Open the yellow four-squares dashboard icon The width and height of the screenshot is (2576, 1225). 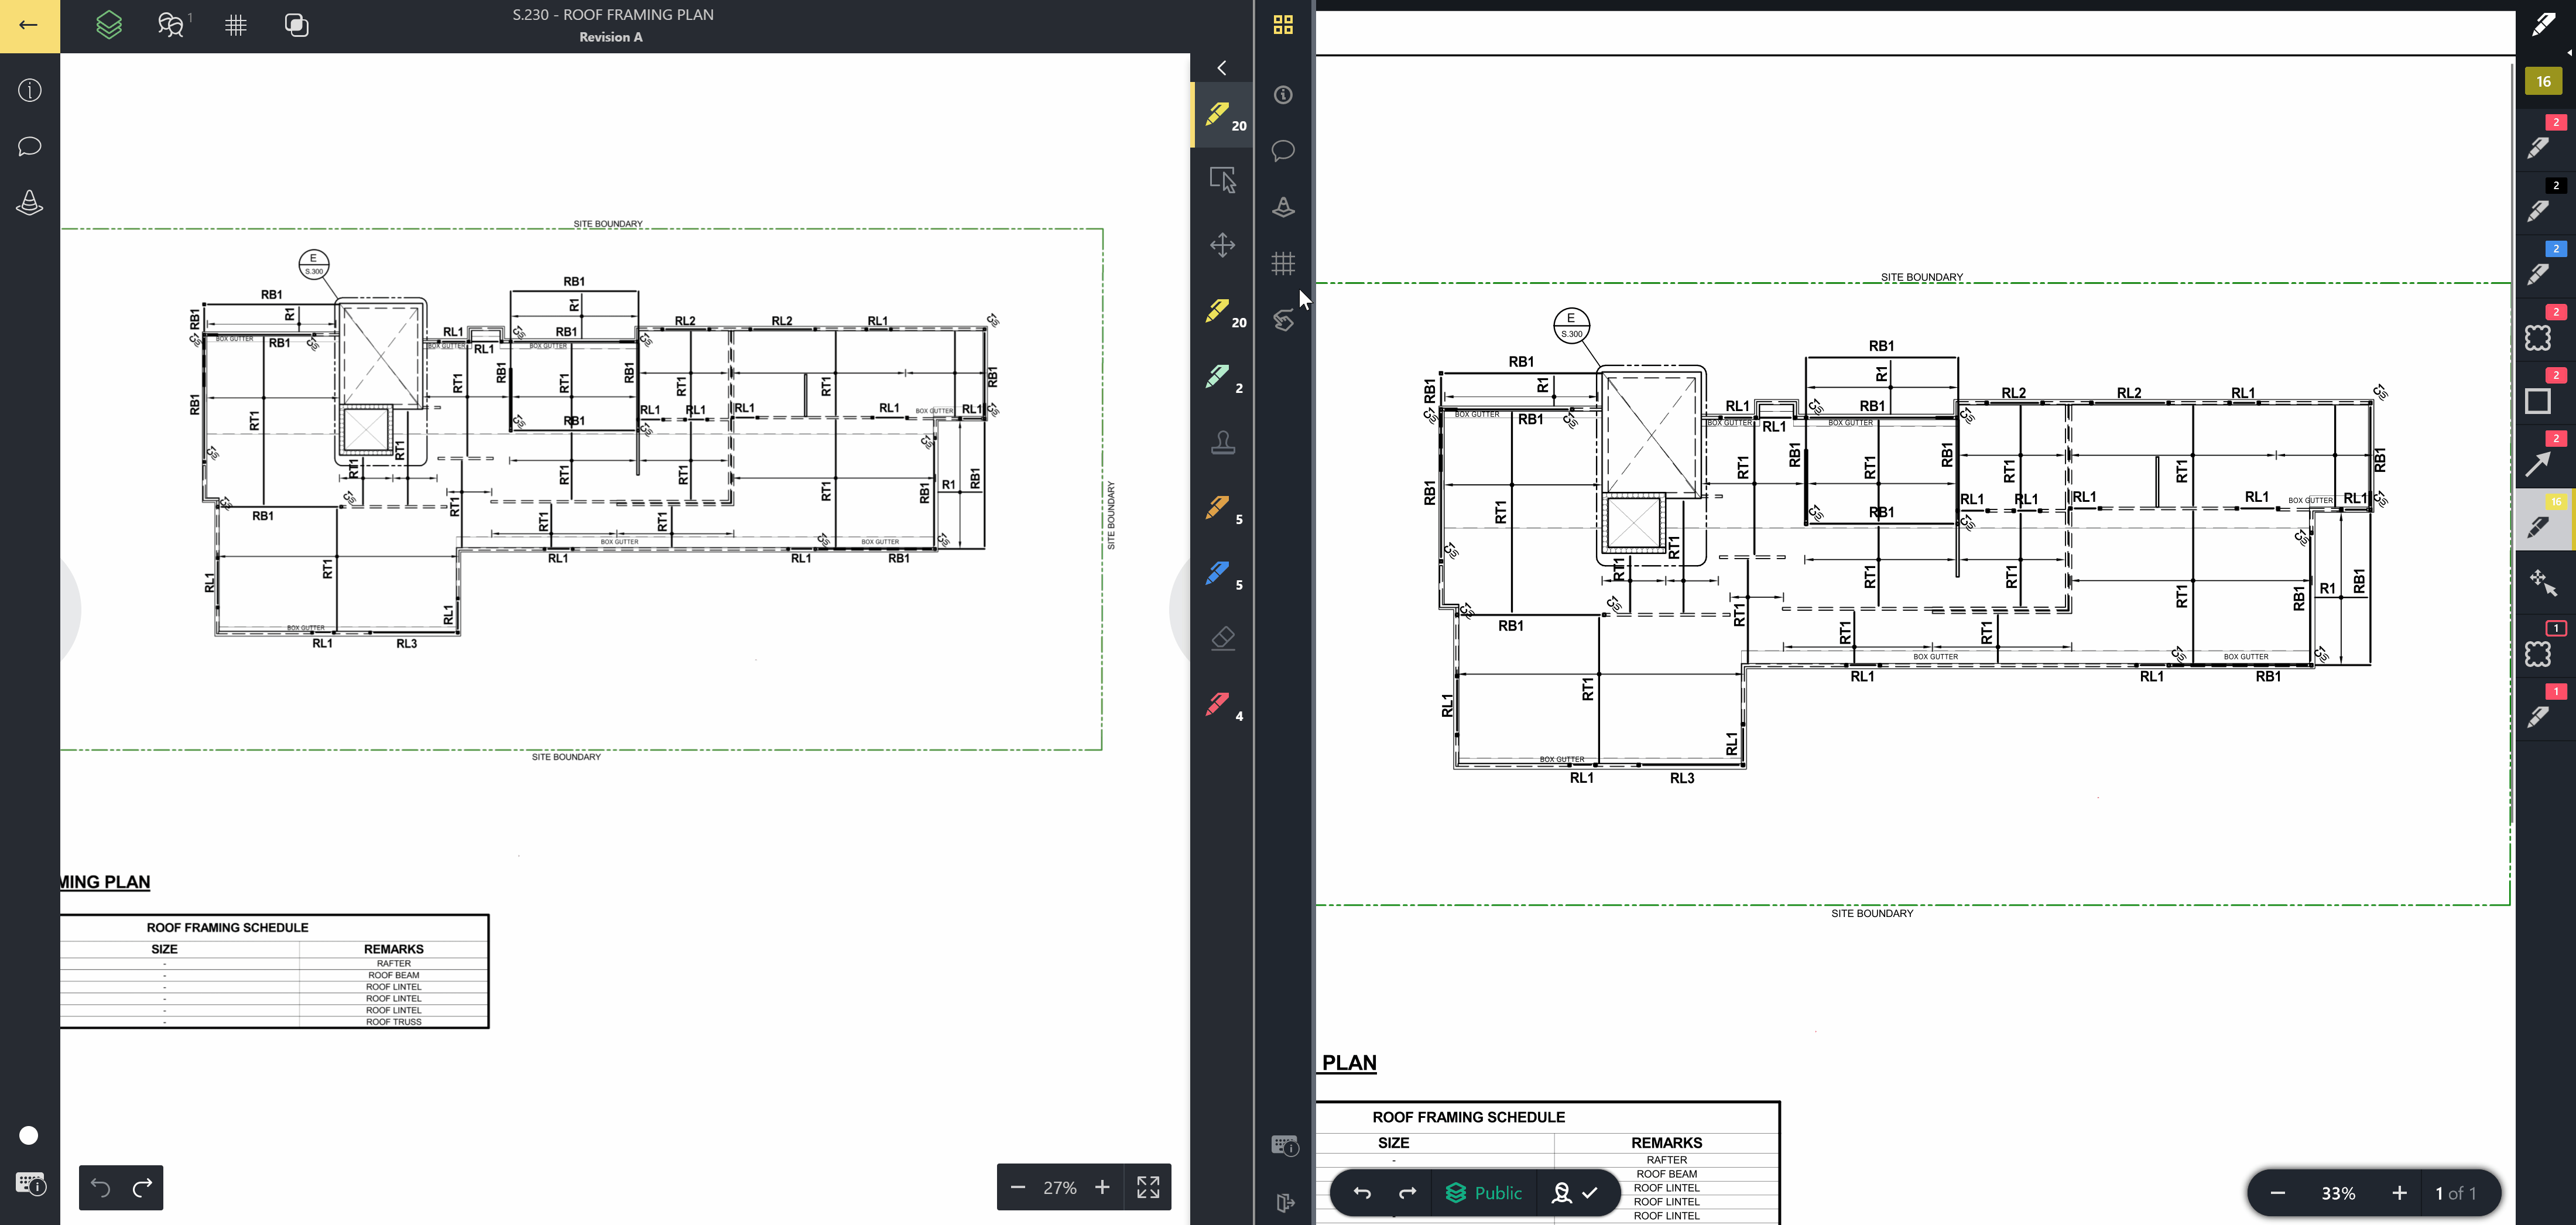click(1283, 25)
